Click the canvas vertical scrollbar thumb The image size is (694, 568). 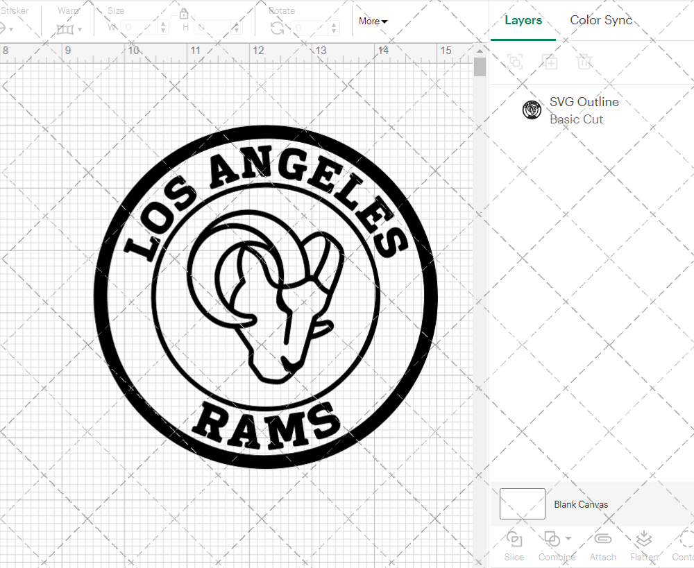click(480, 67)
